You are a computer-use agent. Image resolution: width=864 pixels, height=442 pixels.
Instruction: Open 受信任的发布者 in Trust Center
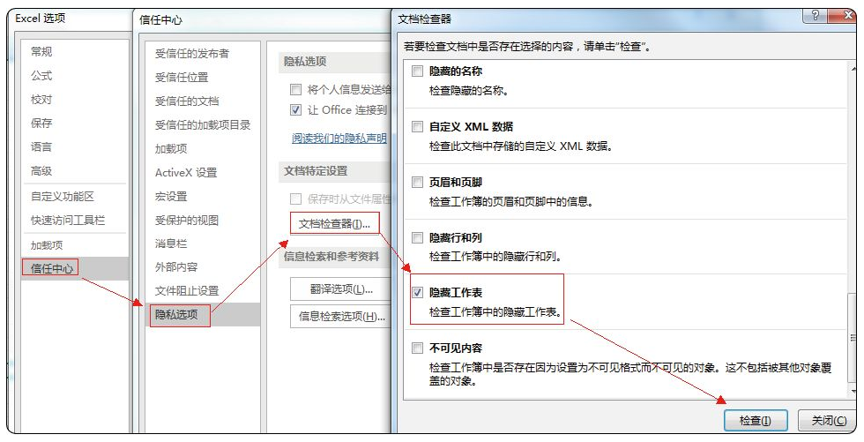(192, 54)
